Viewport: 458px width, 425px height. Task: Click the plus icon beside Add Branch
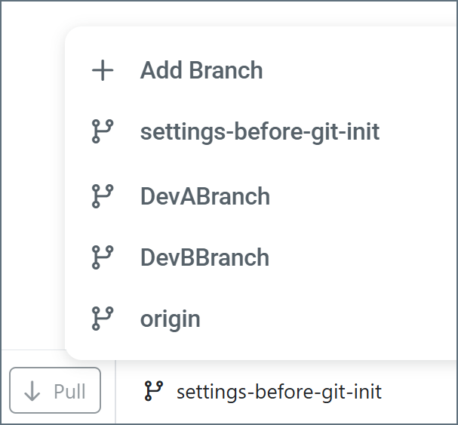point(102,71)
